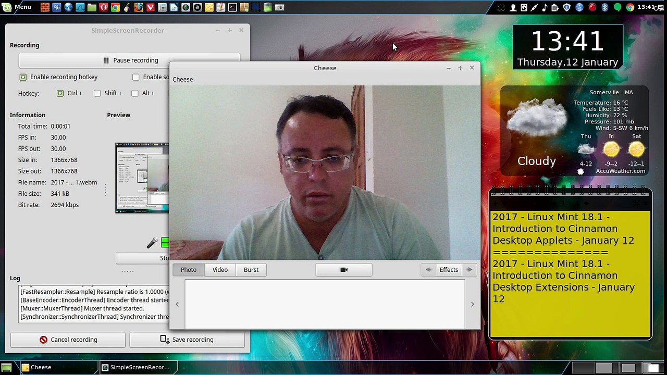Switch Cheese to Burst mode
Image resolution: width=667 pixels, height=375 pixels.
tap(251, 270)
